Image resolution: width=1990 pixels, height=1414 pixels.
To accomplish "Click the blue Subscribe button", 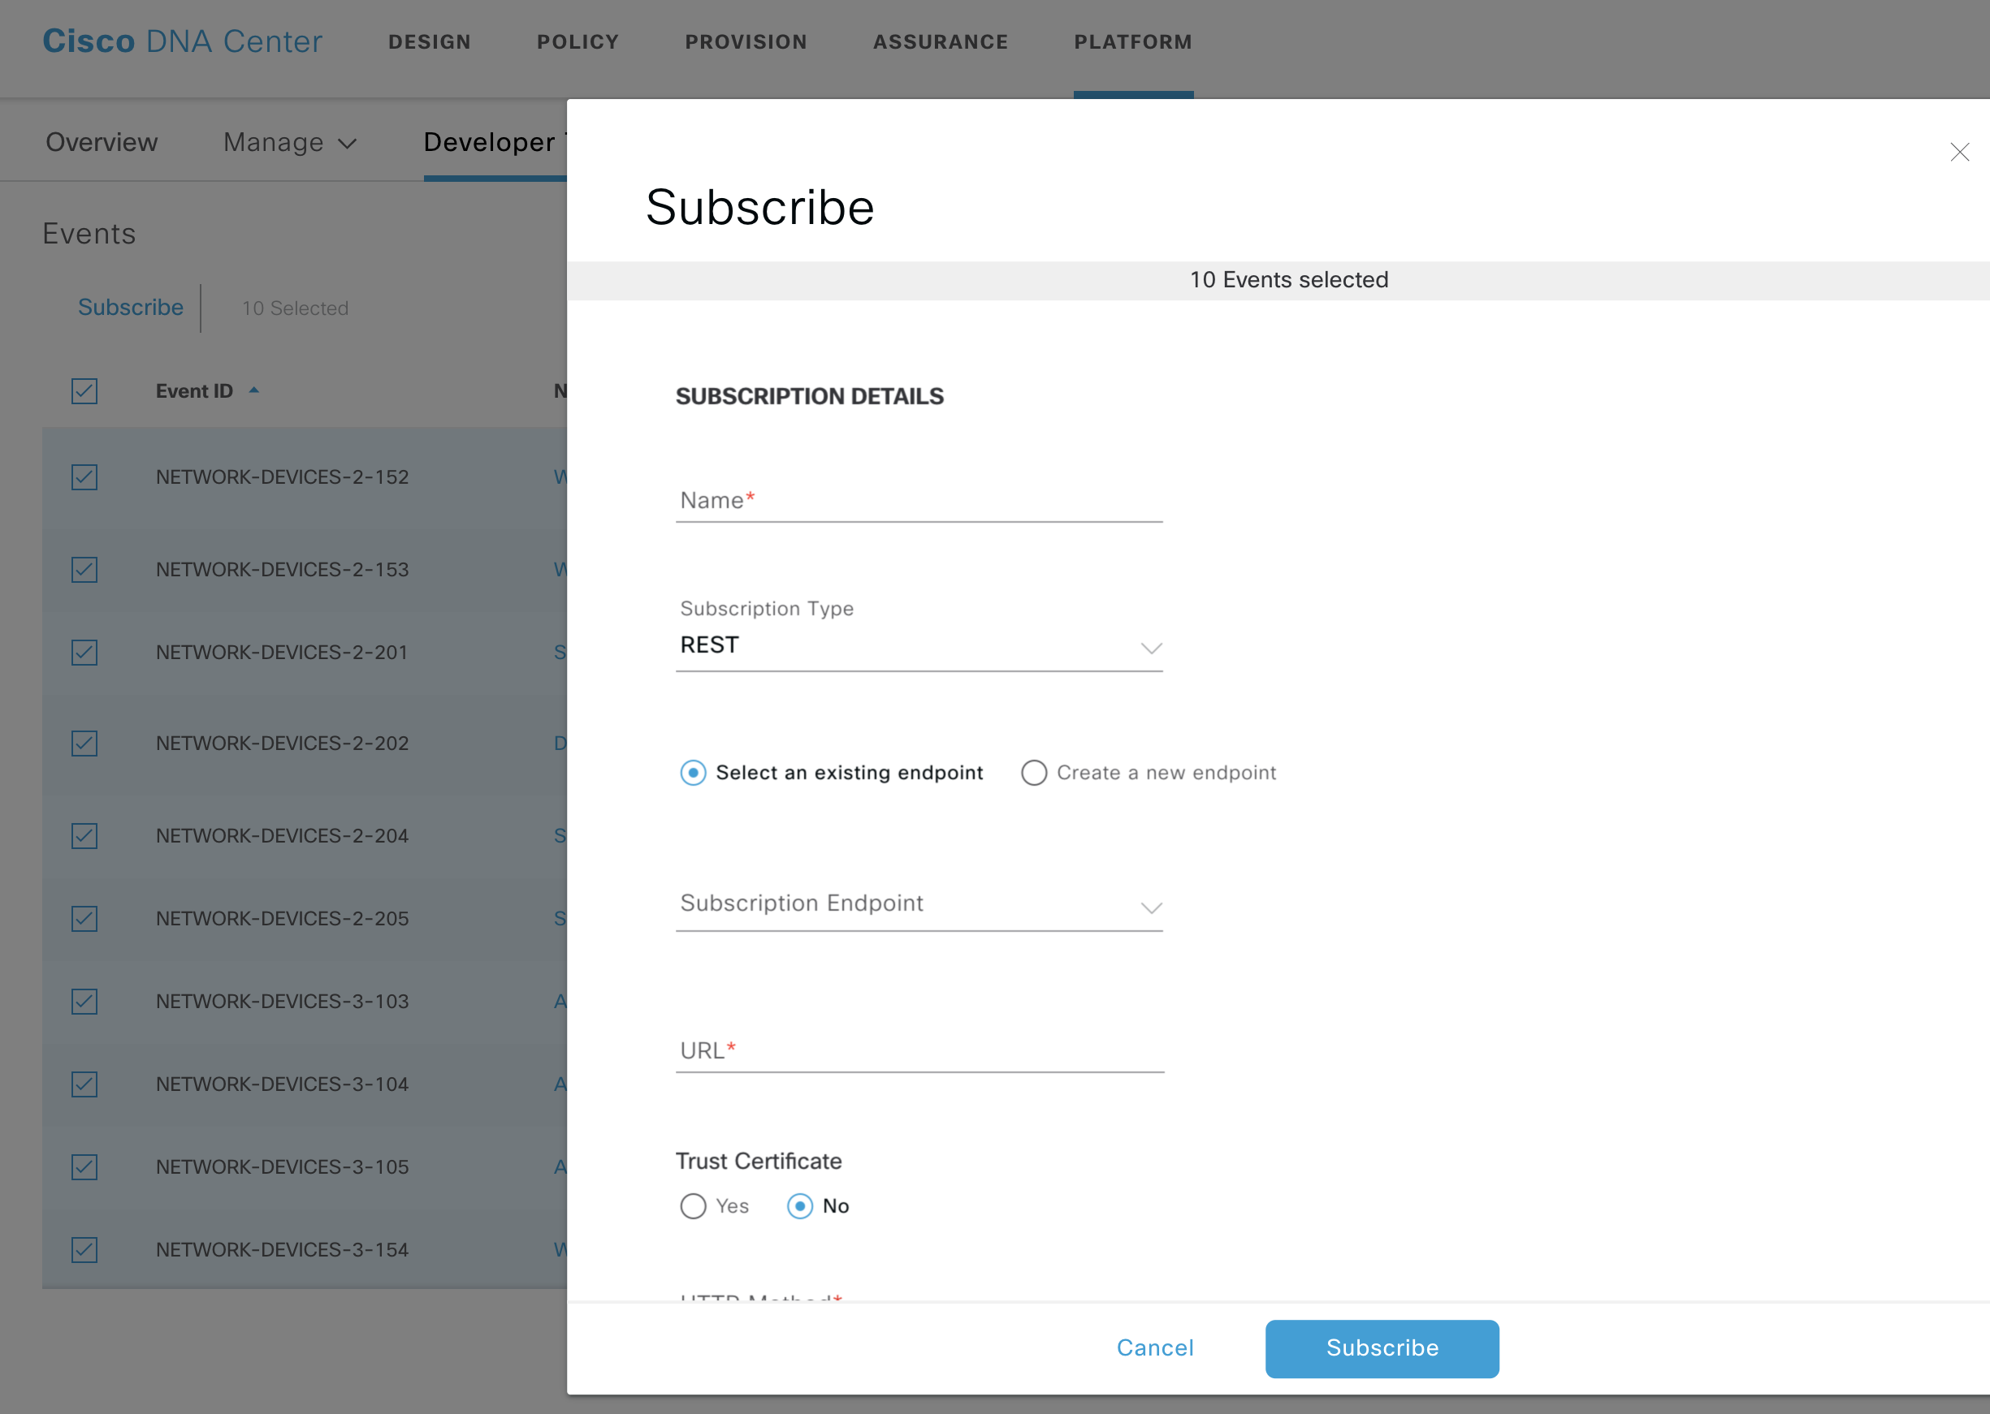I will point(1381,1347).
